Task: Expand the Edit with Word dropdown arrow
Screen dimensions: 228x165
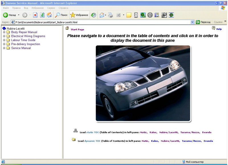Action: point(124,15)
